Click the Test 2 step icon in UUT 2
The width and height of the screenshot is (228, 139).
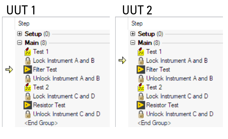click(x=141, y=87)
